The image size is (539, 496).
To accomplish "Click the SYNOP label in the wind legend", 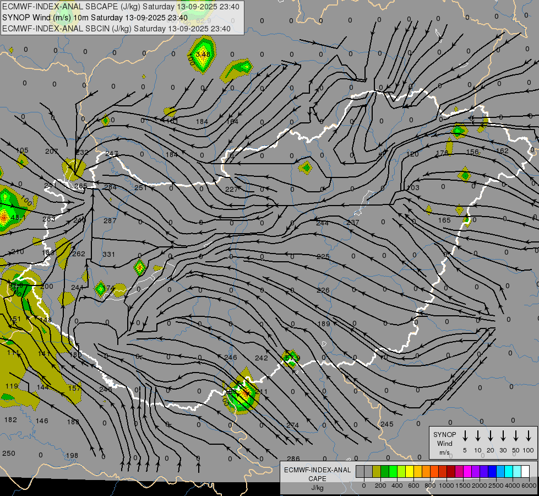I will point(444,434).
